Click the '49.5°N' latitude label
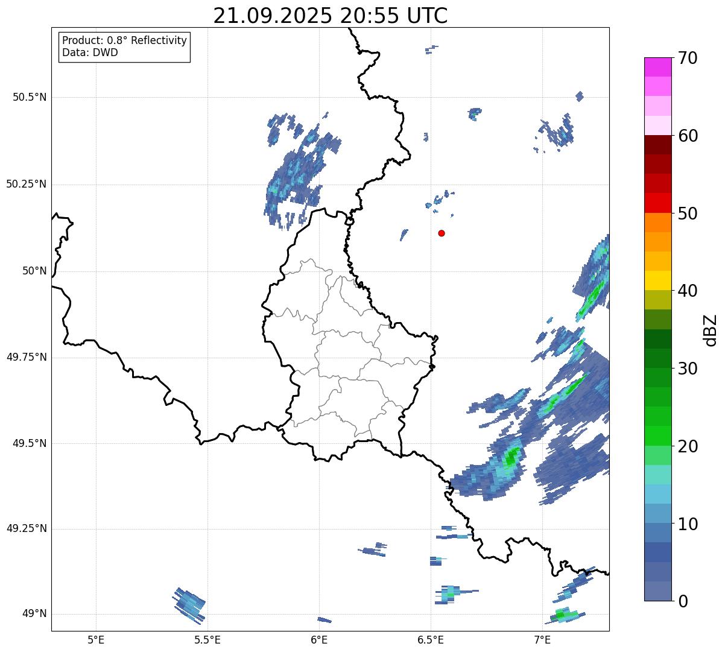725x652 pixels. click(30, 443)
